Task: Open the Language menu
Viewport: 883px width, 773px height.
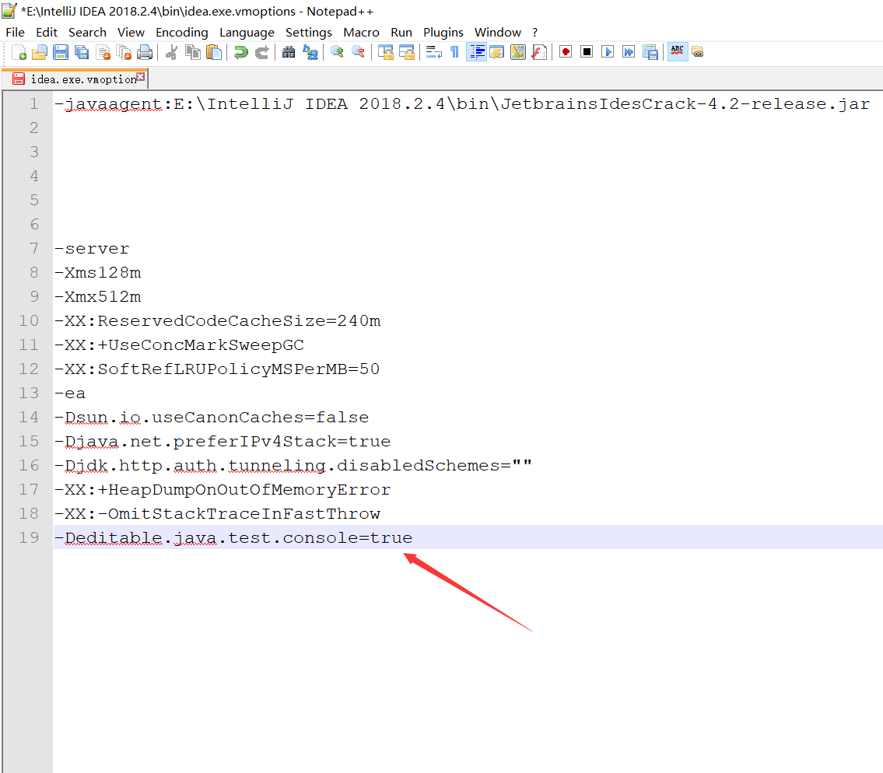Action: pos(247,32)
